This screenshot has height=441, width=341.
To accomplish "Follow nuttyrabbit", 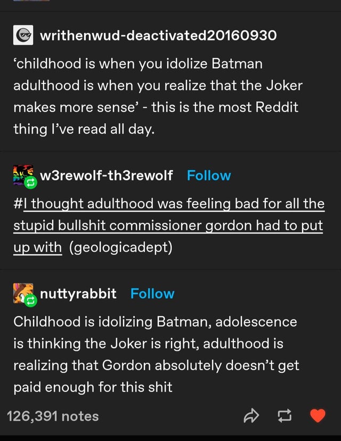I will click(x=152, y=294).
